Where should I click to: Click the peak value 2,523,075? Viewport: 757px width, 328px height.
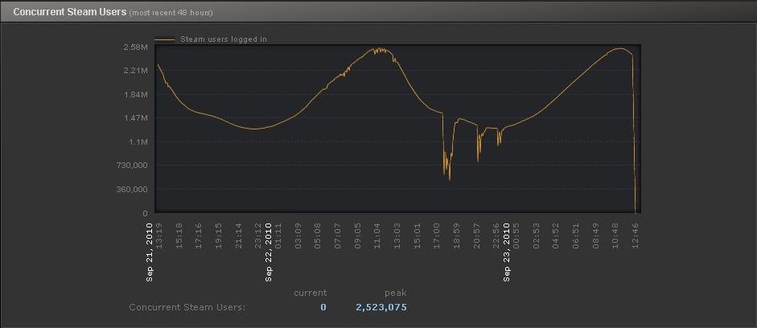tap(381, 307)
